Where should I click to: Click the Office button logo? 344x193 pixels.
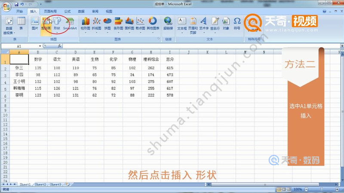[6, 6]
